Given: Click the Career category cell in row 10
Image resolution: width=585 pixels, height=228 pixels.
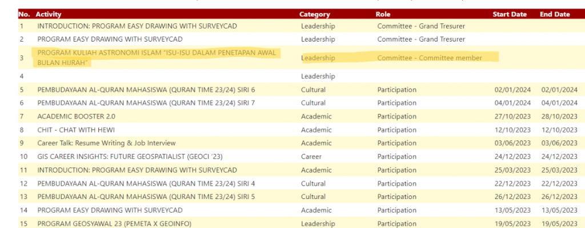Looking at the screenshot, I should pos(311,156).
